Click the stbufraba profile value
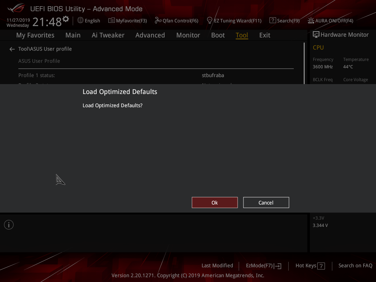Screen dimensions: 376x282 213,75
